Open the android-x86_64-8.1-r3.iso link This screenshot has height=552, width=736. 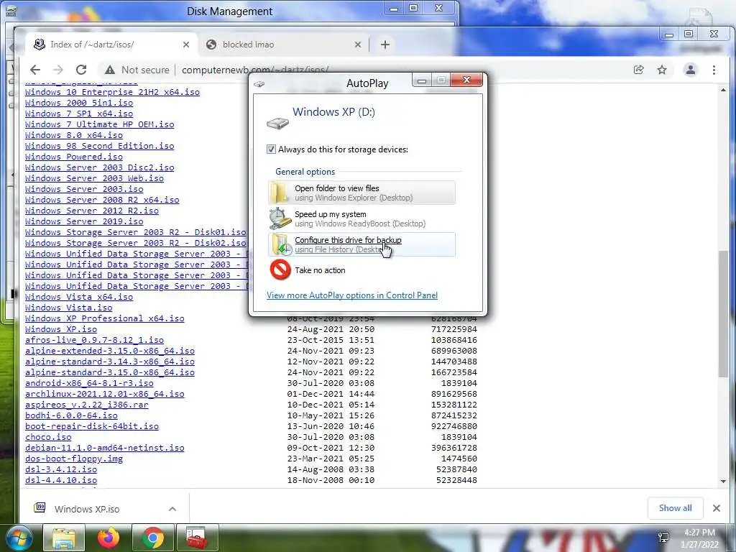pos(89,383)
